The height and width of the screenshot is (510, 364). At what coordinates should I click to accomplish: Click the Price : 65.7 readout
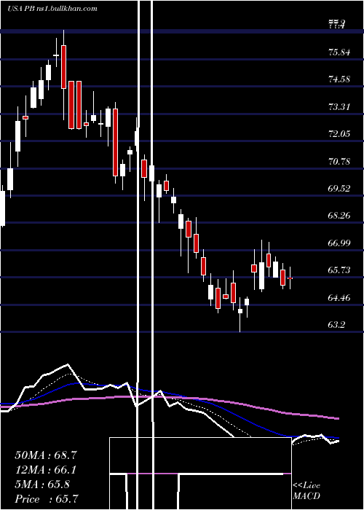46,499
